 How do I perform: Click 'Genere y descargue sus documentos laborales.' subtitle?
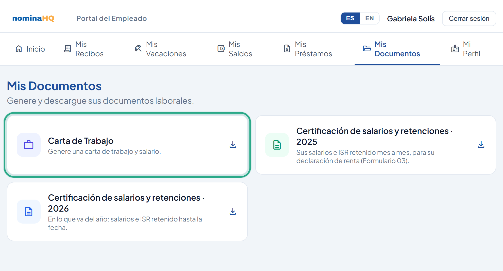(x=100, y=101)
